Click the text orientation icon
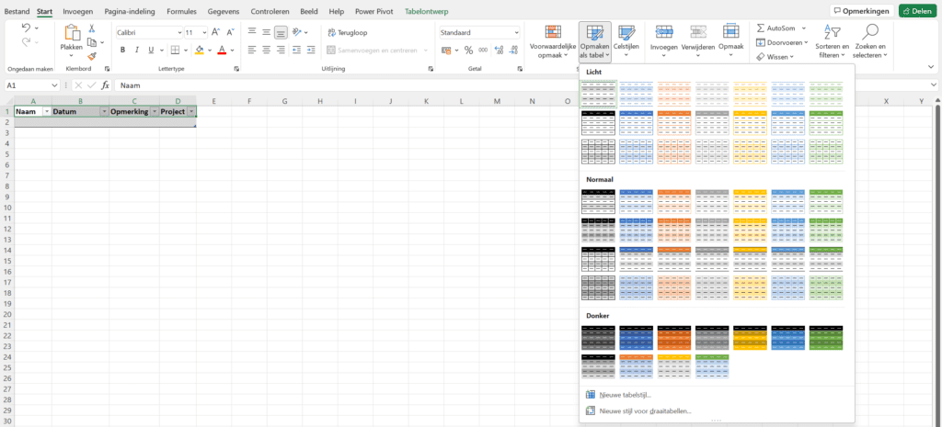 tap(297, 32)
